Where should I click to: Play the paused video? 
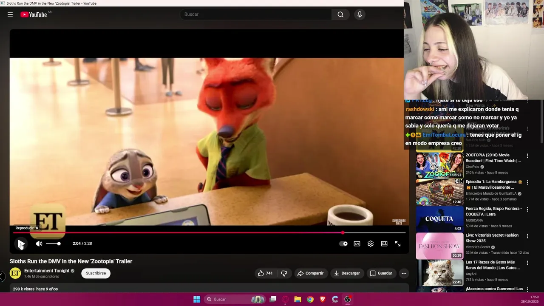20,244
